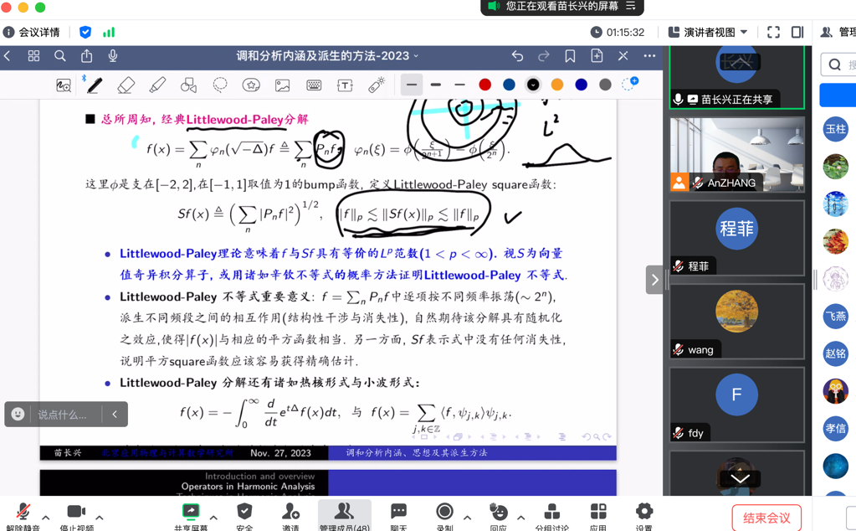
Task: Toggle the 录制 recording button
Action: [444, 515]
